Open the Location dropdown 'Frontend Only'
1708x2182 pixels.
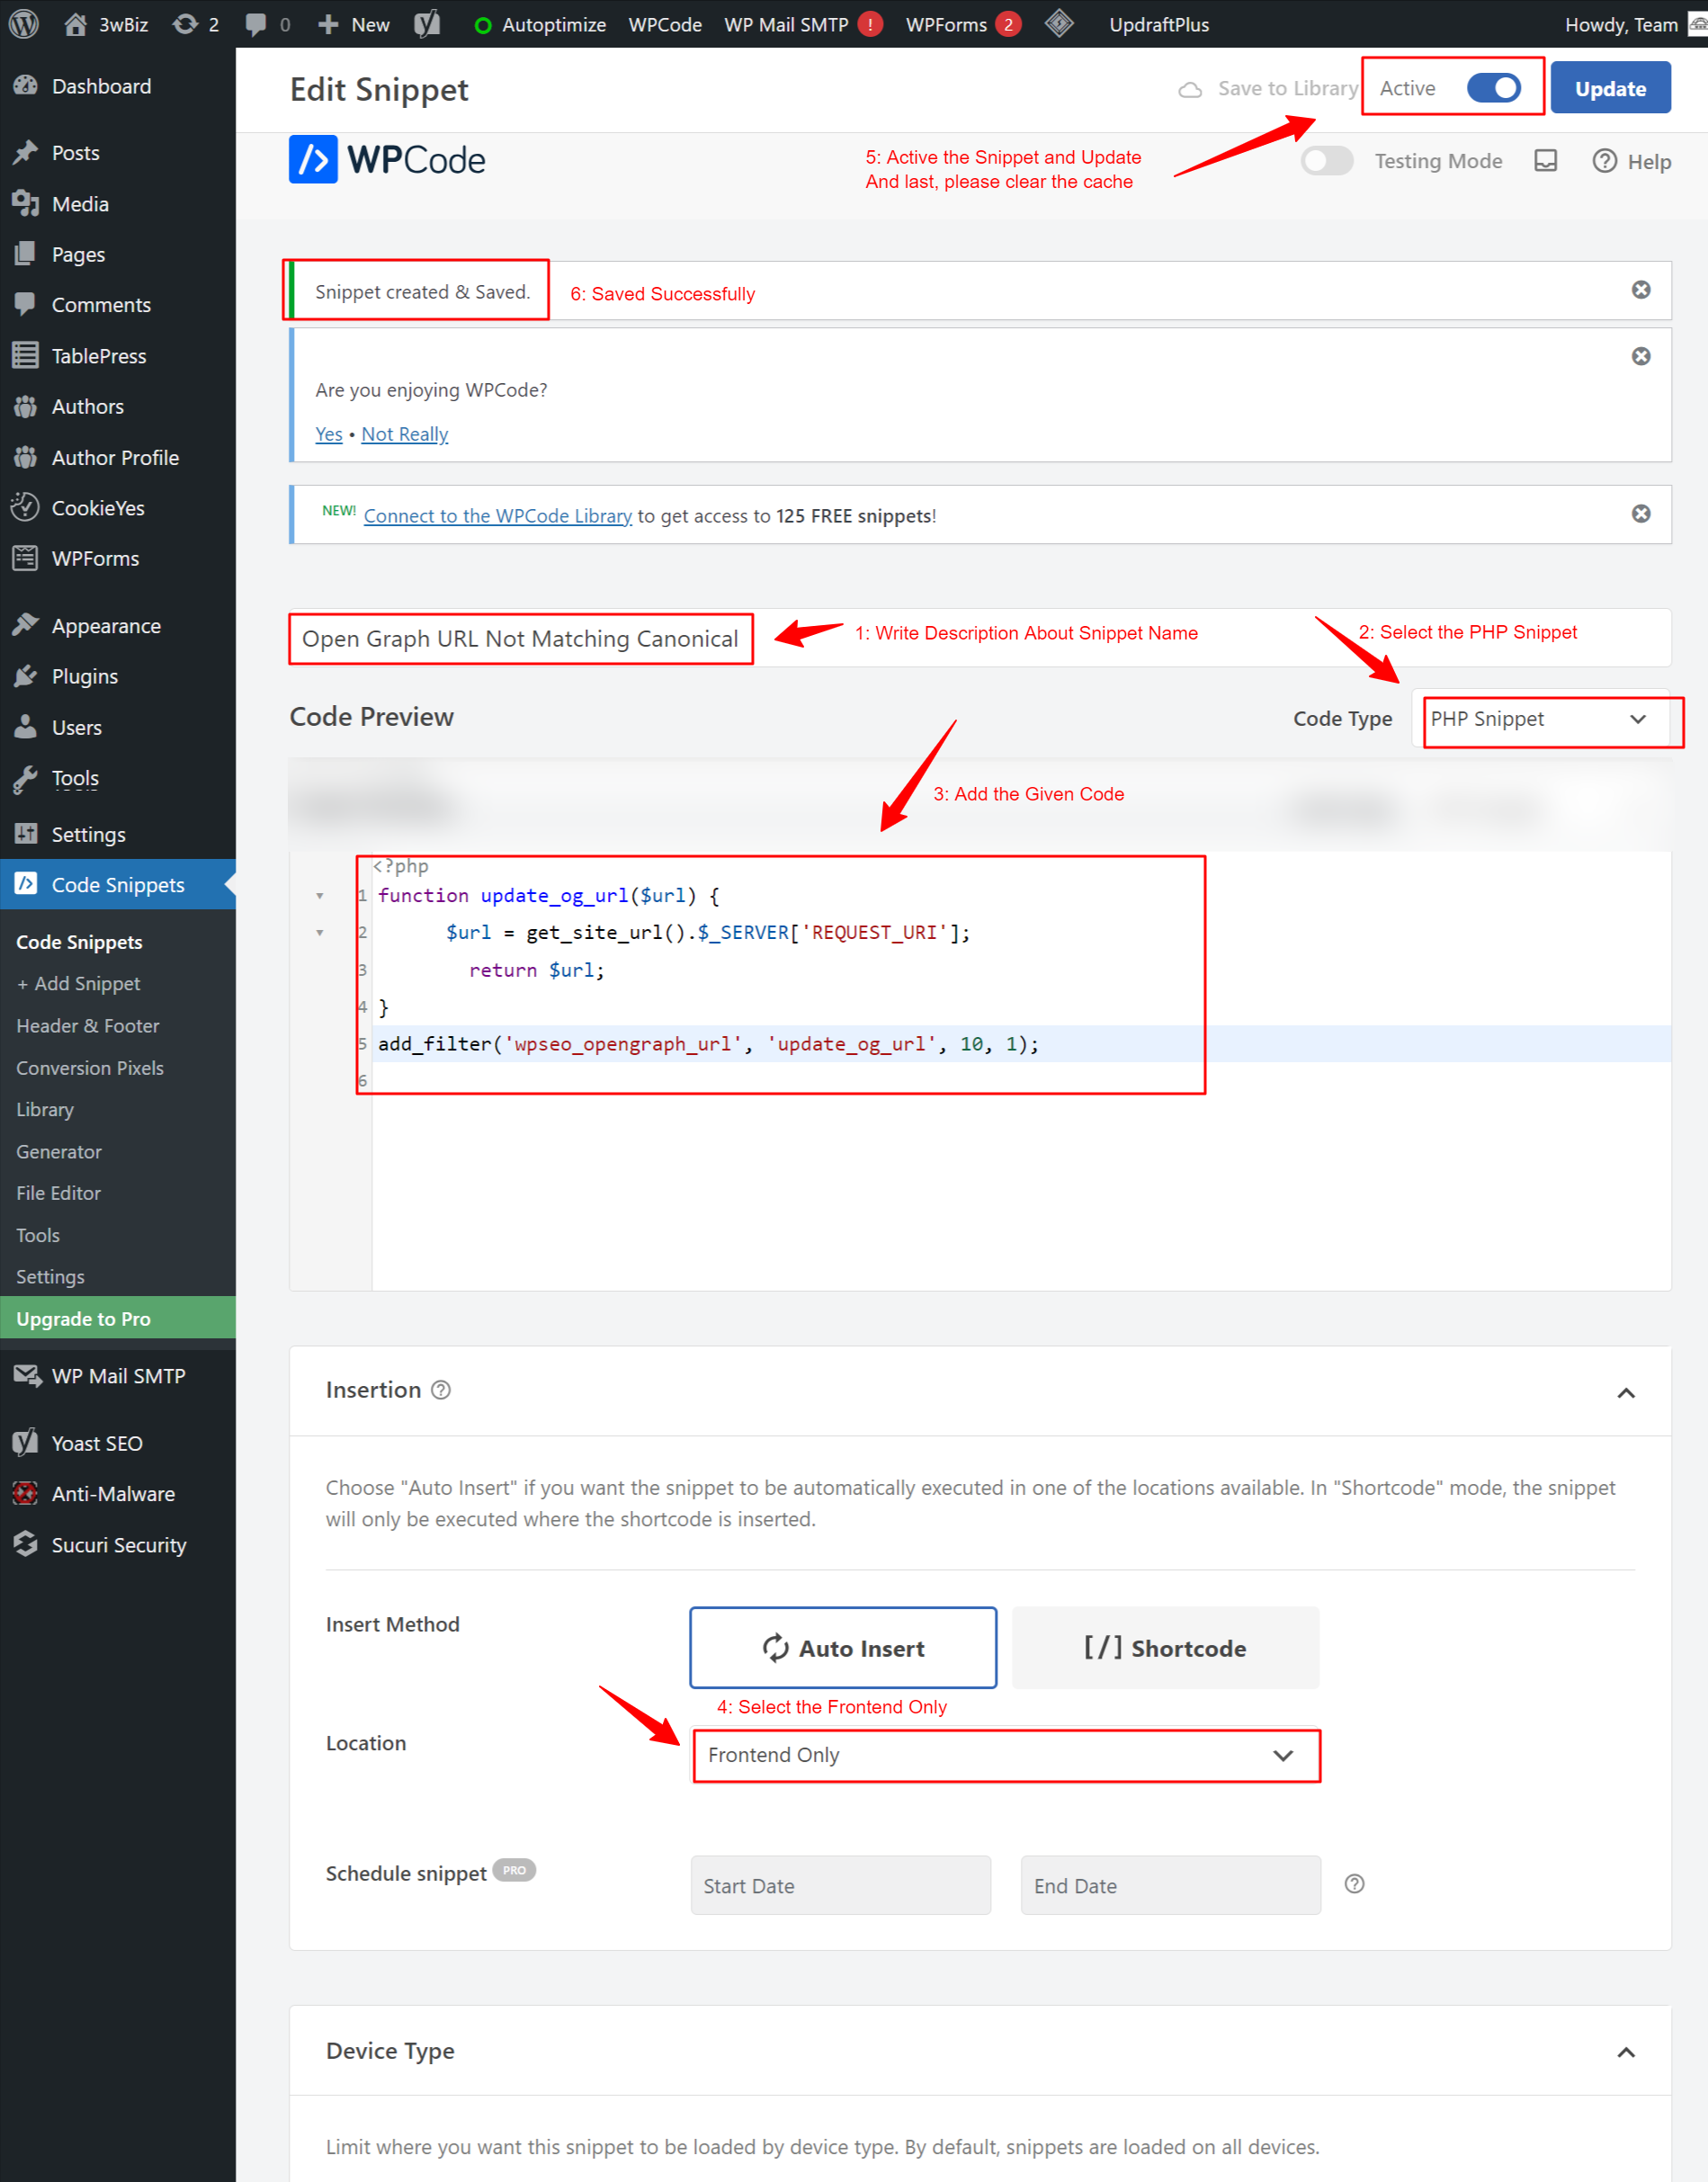1006,1756
